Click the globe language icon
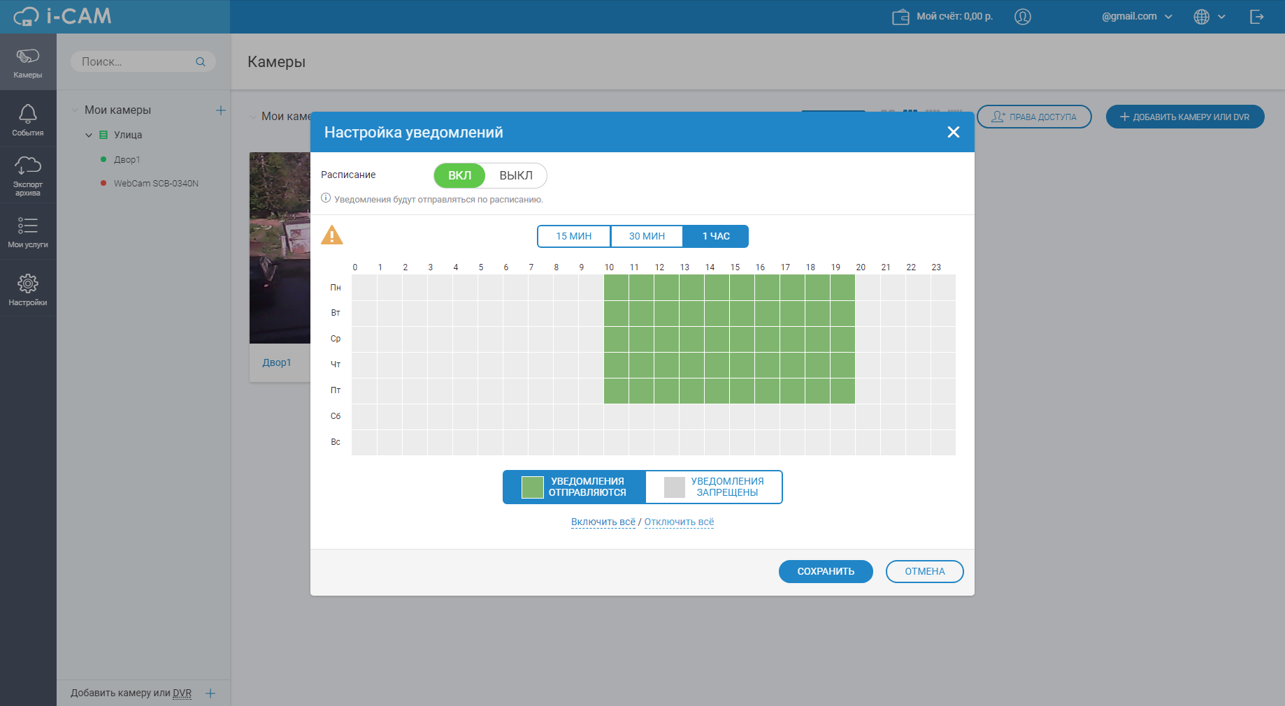 pyautogui.click(x=1202, y=17)
